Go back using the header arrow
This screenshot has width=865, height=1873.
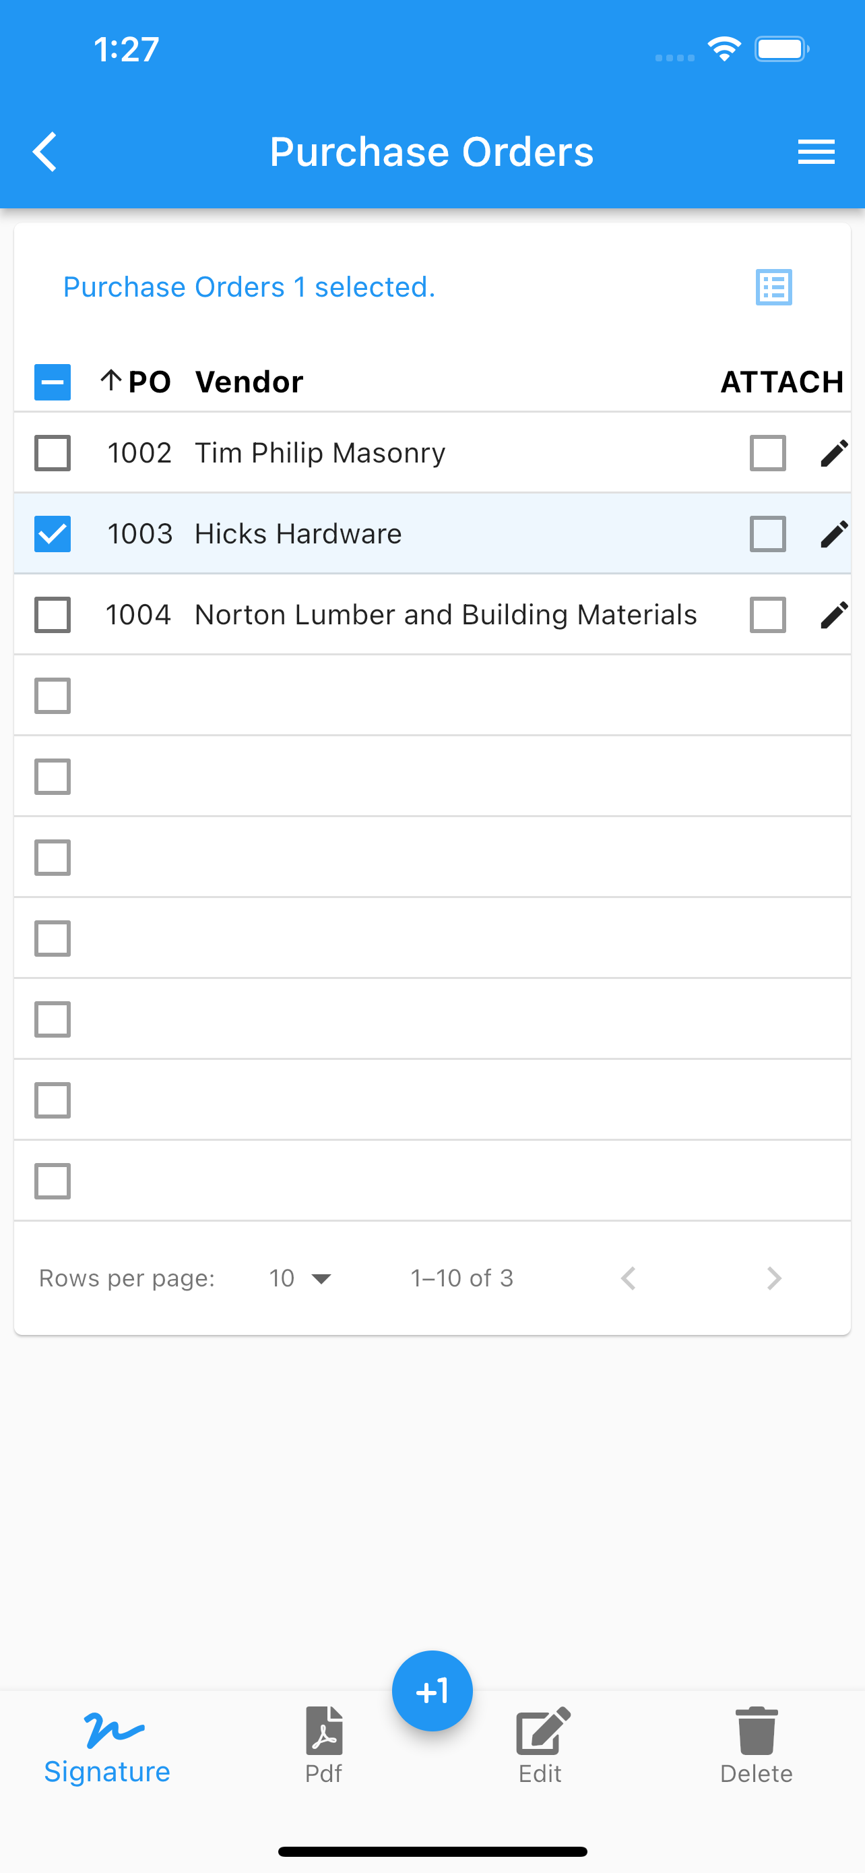click(45, 152)
